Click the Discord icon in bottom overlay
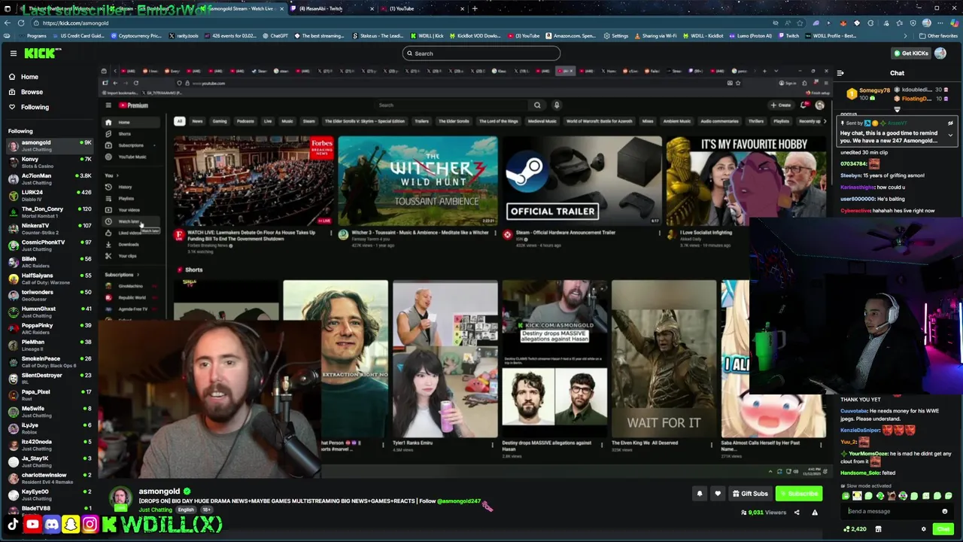Screen dimensions: 963x542 pos(51,525)
